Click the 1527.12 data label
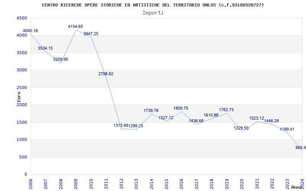This screenshot has width=306, height=191. click(166, 118)
